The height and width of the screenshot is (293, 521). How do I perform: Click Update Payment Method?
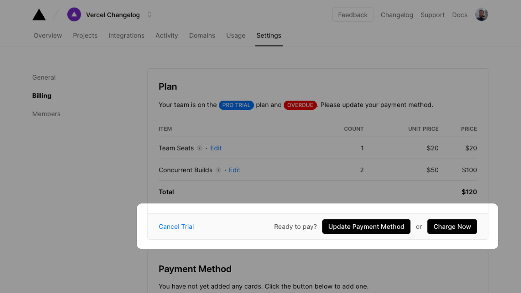366,227
